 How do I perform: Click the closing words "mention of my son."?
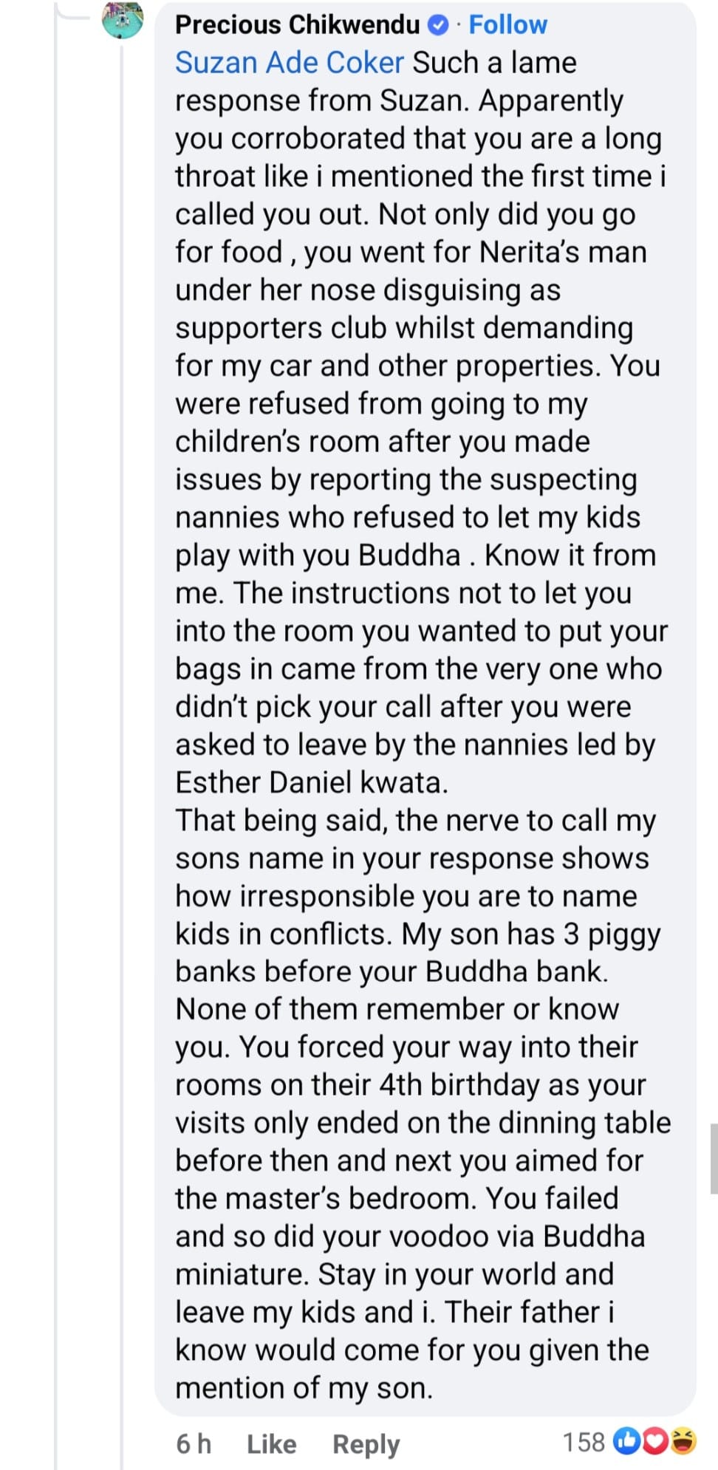(304, 1388)
